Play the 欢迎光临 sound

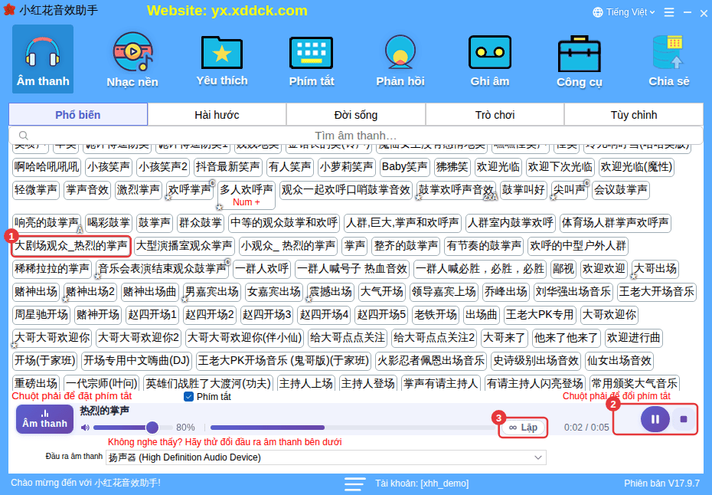click(498, 167)
